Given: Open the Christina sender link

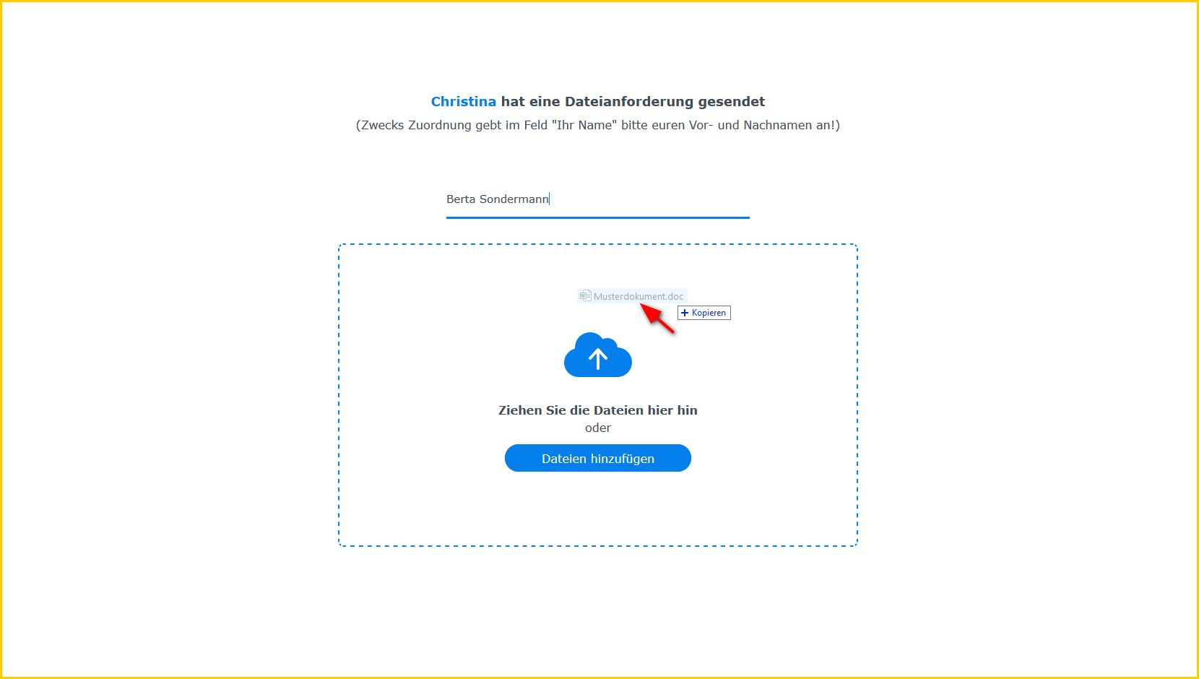Looking at the screenshot, I should [463, 102].
